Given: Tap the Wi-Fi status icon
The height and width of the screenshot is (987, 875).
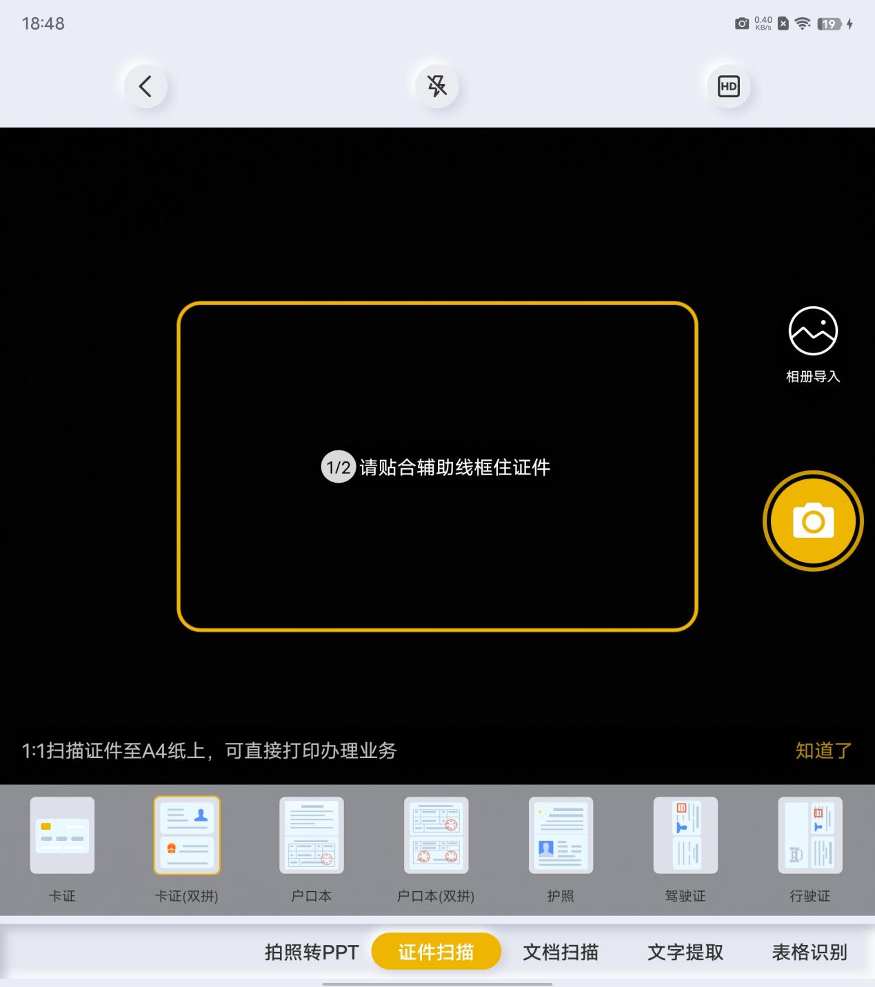Looking at the screenshot, I should 803,24.
